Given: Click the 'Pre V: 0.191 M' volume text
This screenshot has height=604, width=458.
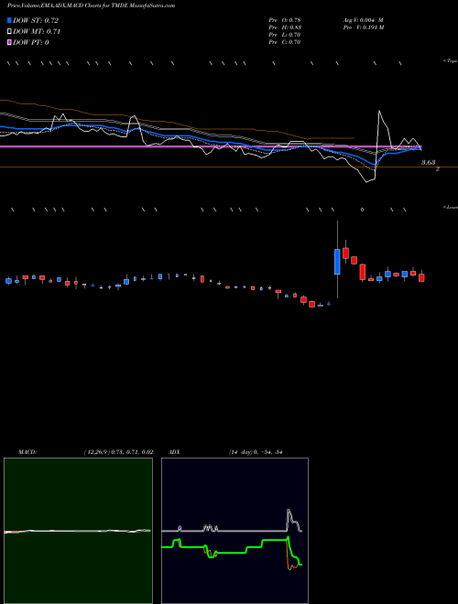Looking at the screenshot, I should click(x=364, y=27).
